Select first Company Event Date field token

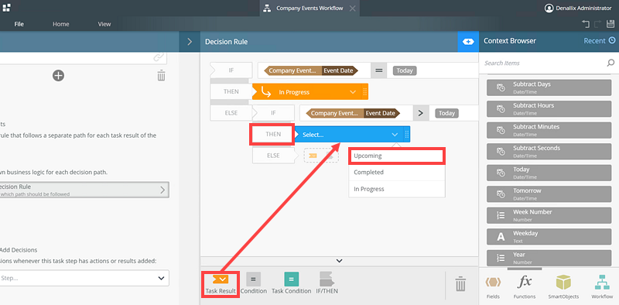click(x=311, y=71)
